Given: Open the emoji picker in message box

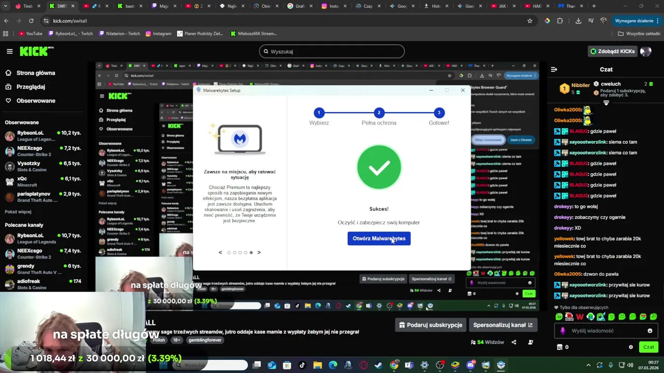Looking at the screenshot, I should 650,331.
